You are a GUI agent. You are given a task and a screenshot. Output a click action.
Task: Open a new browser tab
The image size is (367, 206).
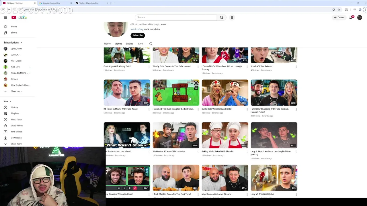pyautogui.click(x=113, y=3)
